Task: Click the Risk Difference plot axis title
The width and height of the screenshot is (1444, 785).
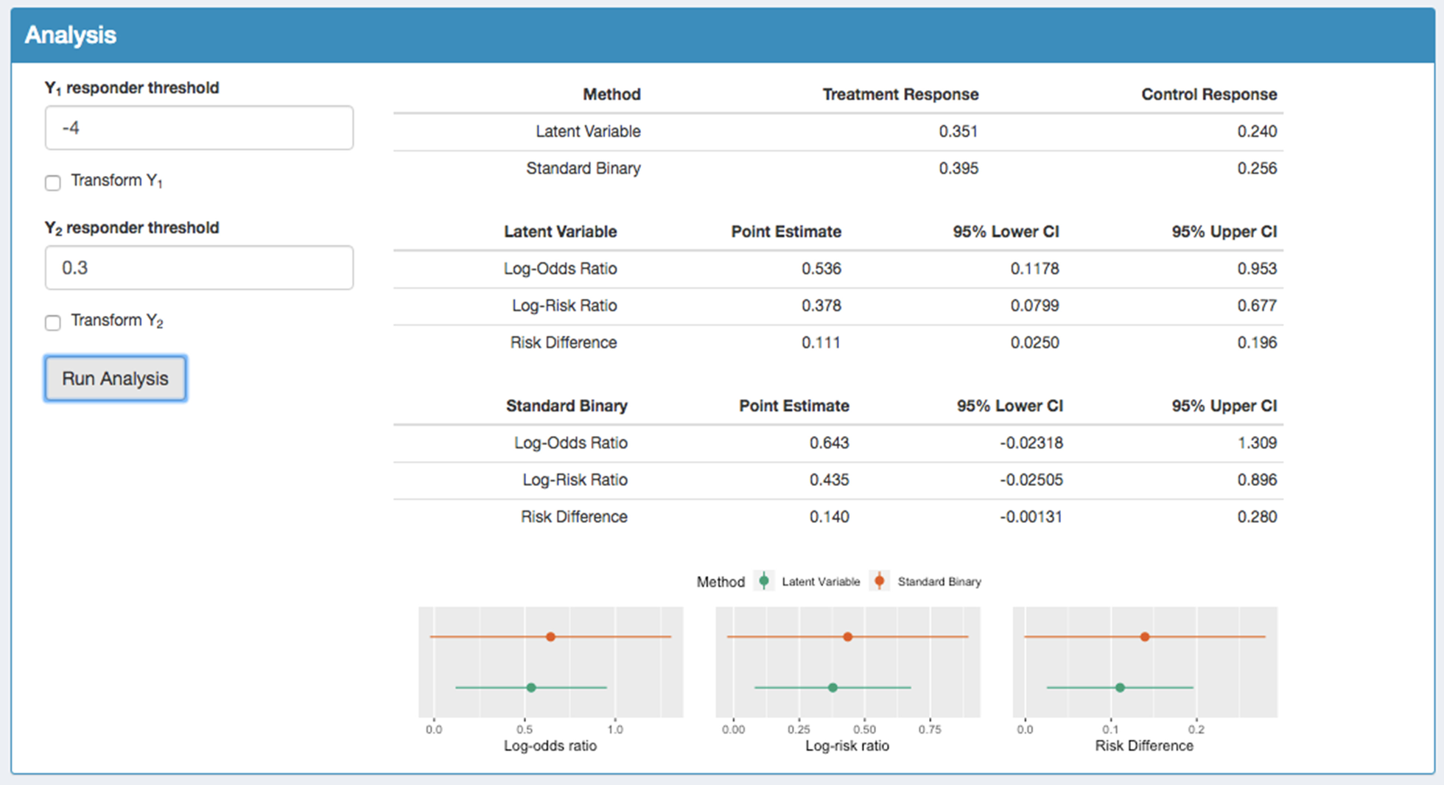Action: tap(1144, 745)
